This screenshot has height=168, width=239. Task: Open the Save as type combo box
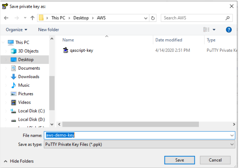pyautogui.click(x=139, y=145)
